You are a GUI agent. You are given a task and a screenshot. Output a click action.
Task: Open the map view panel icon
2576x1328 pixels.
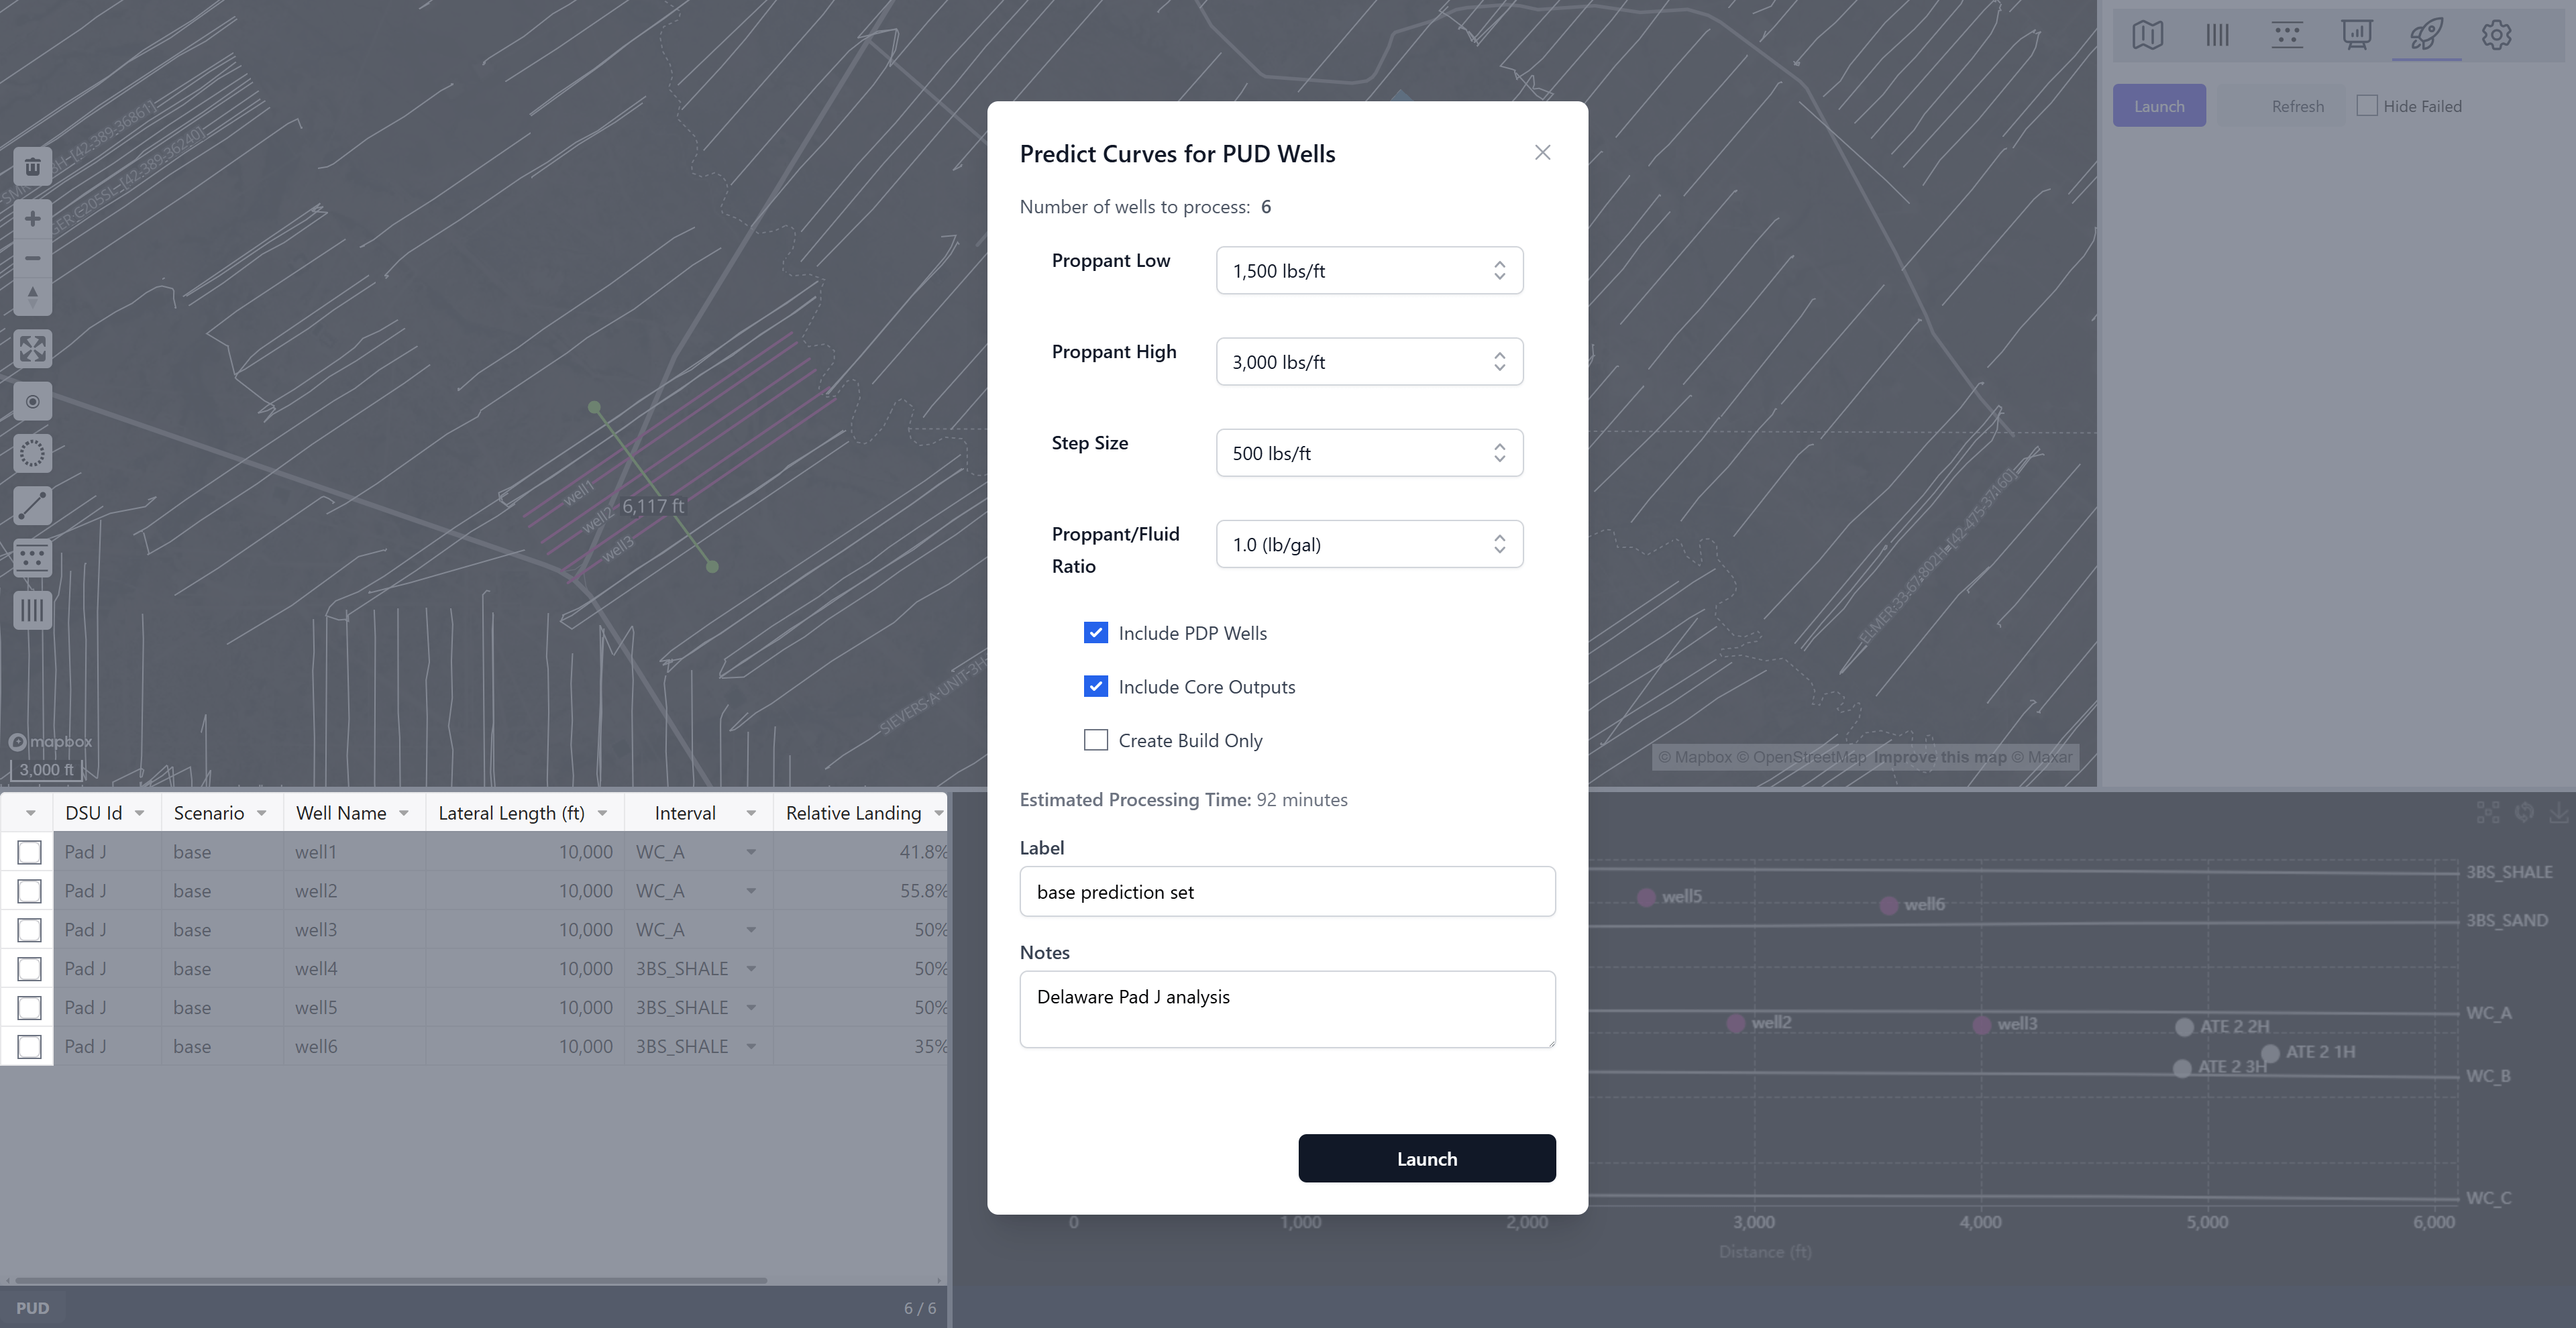tap(2147, 35)
